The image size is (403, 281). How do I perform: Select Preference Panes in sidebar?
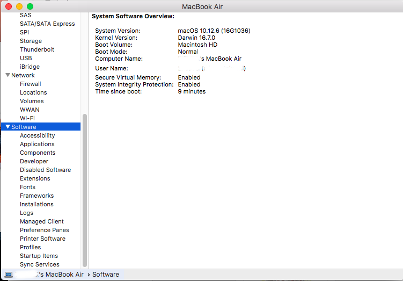[x=45, y=230]
